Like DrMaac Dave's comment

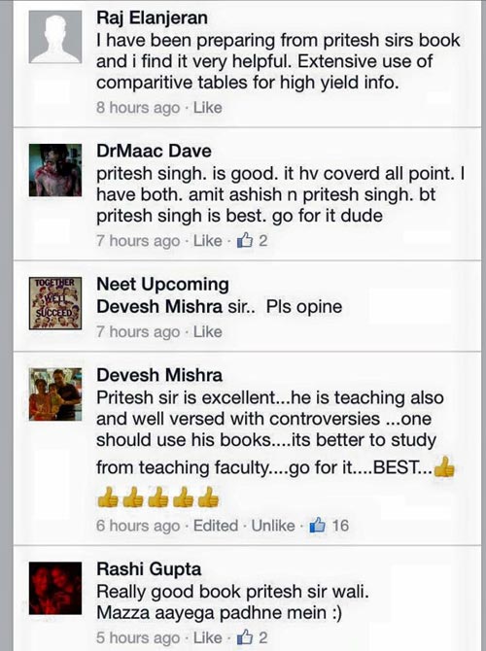208,241
